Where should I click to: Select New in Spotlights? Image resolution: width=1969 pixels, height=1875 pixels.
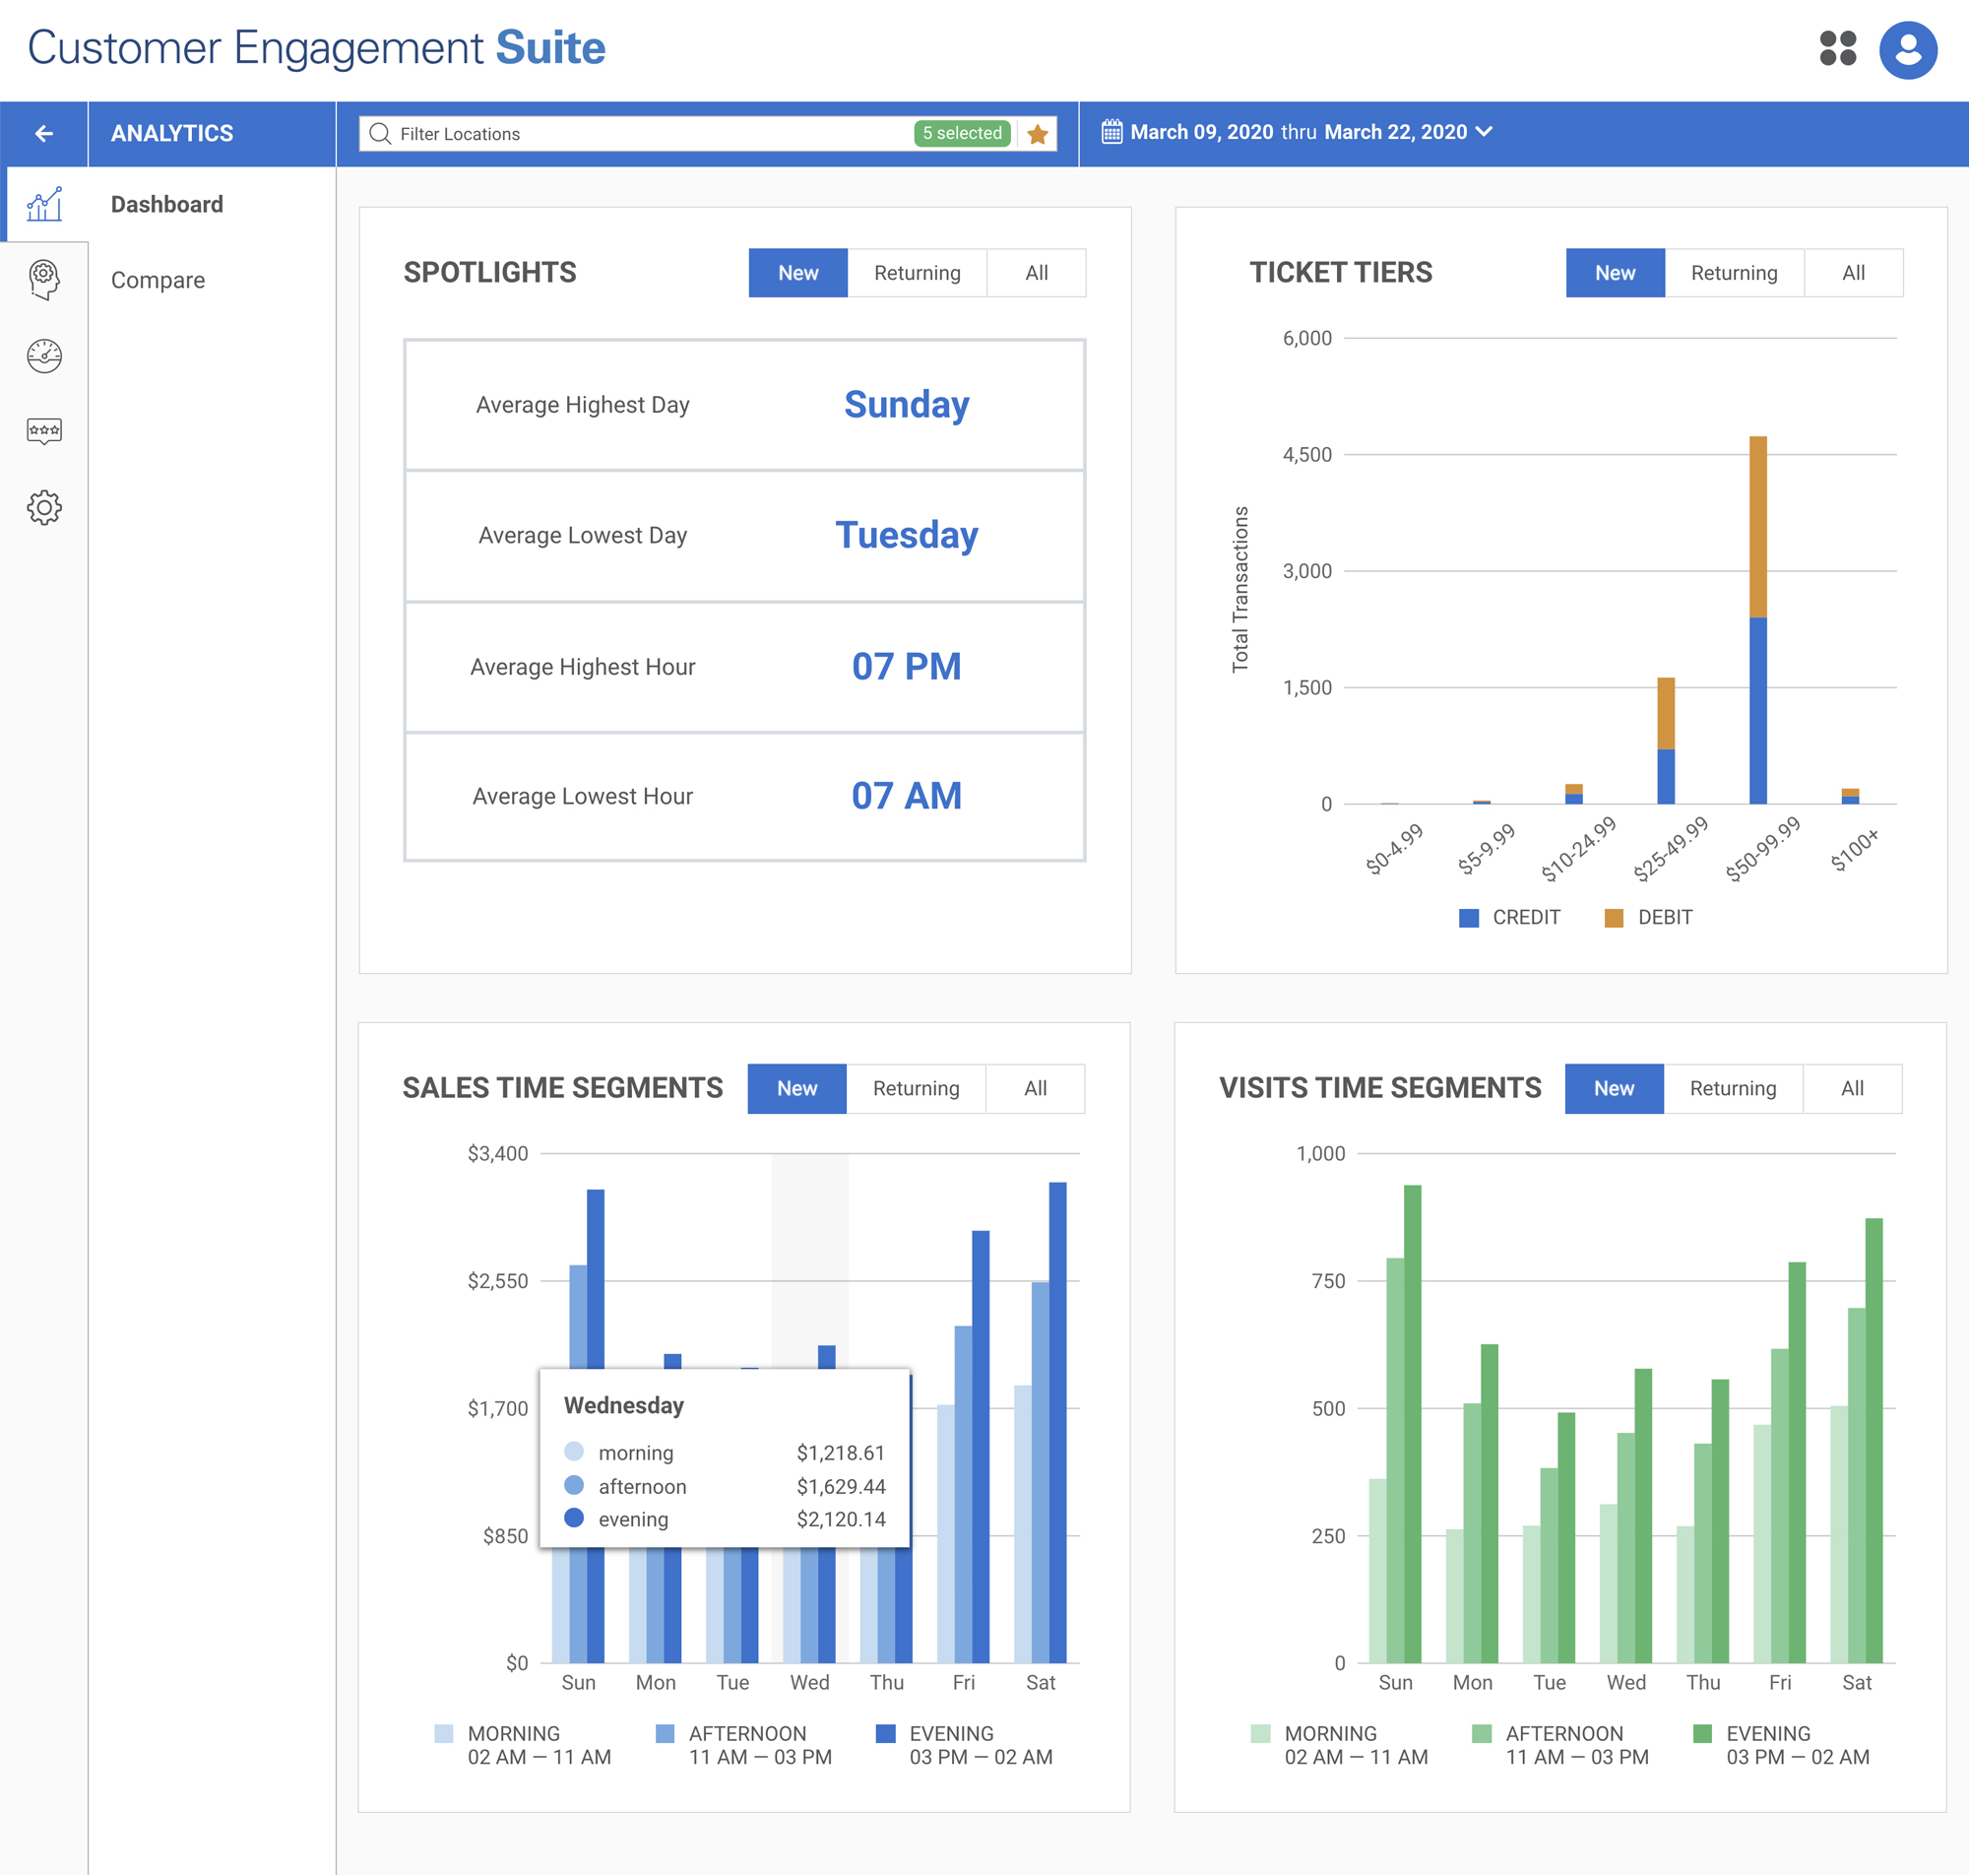point(798,273)
